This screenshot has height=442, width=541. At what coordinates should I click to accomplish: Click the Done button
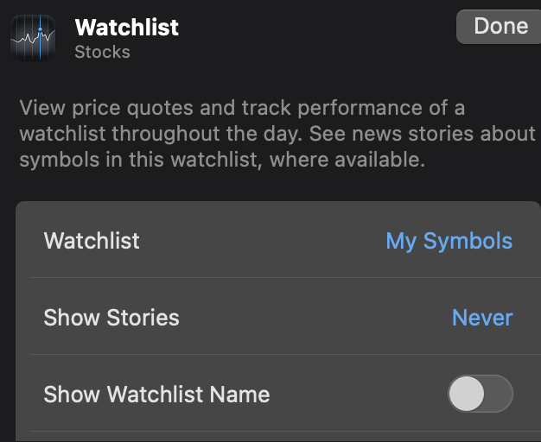pos(500,27)
